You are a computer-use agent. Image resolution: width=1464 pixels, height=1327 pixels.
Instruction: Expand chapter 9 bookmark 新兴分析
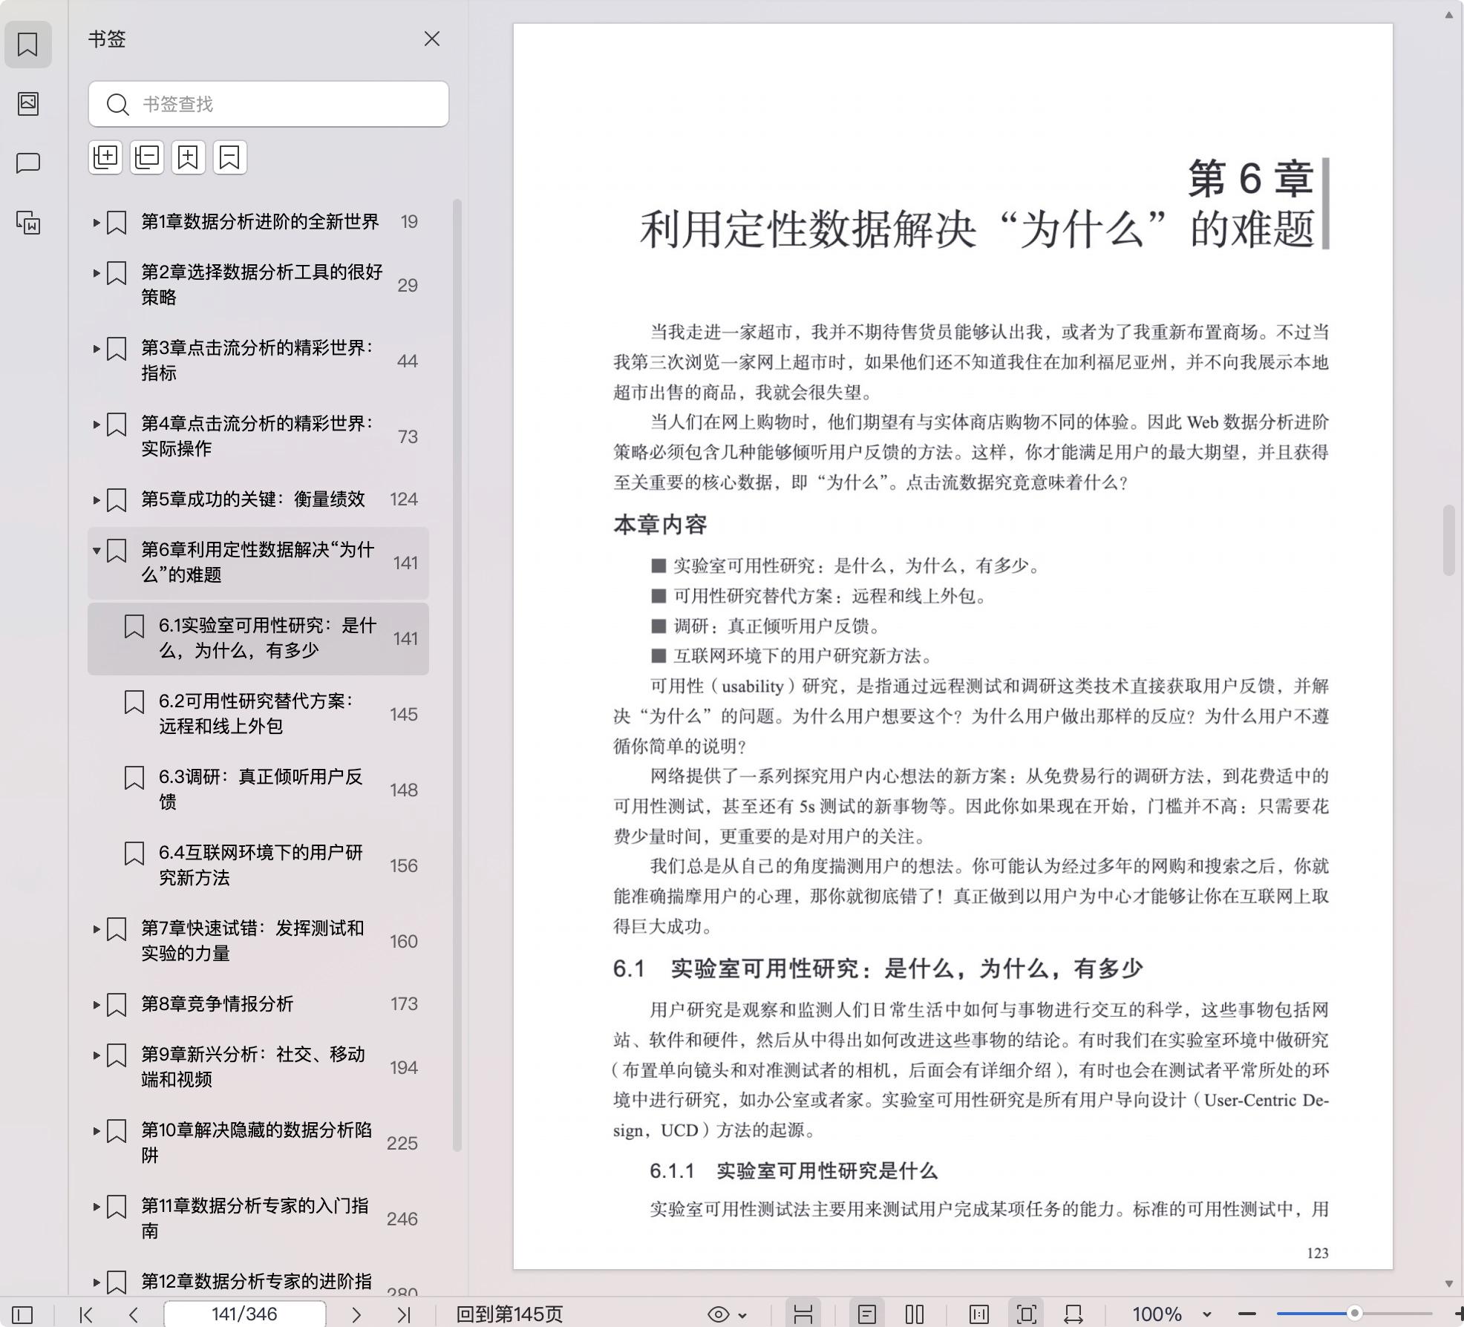(x=97, y=1055)
